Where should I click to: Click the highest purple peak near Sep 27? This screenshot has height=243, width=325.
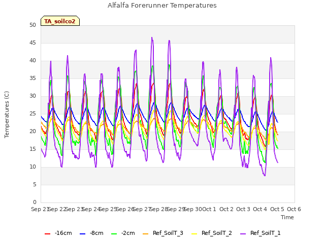click(x=152, y=37)
